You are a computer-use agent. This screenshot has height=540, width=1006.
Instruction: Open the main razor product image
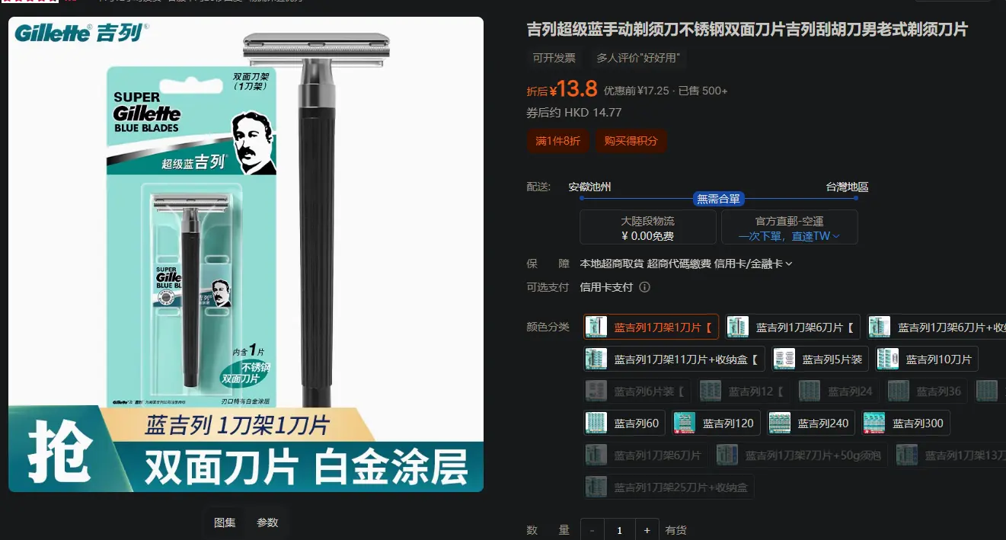pyautogui.click(x=246, y=254)
